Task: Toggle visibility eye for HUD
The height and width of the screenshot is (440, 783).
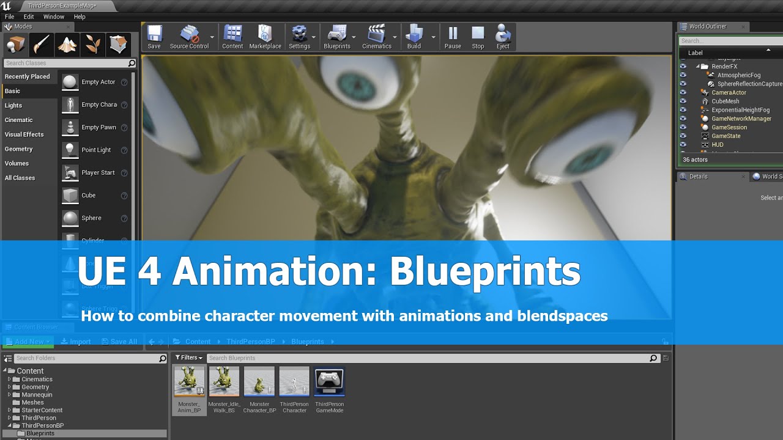Action: [683, 145]
